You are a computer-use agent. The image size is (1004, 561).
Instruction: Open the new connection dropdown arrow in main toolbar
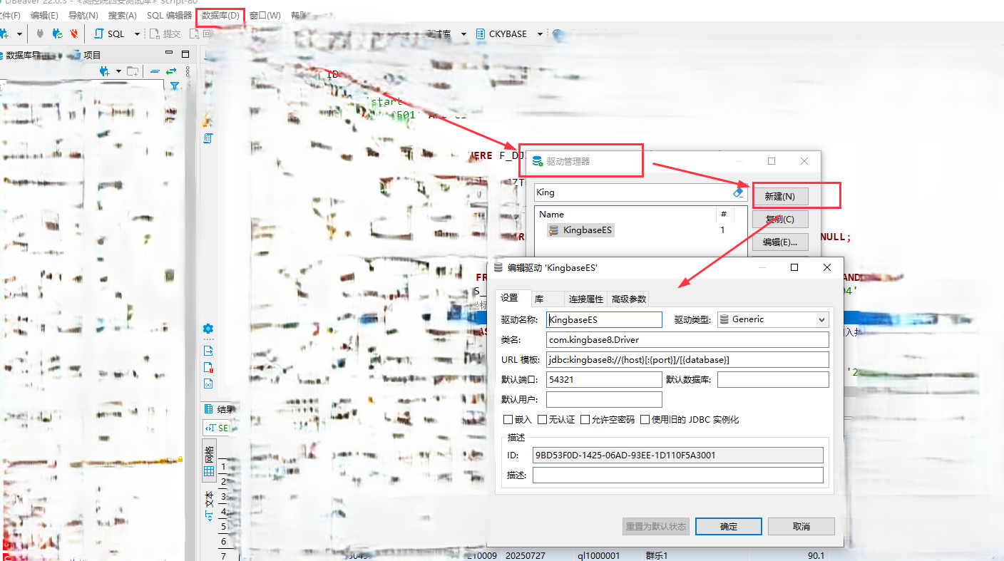pyautogui.click(x=19, y=34)
